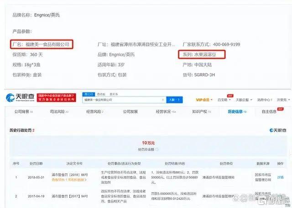Image resolution: width=292 pixels, height=208 pixels.
Task: Click date cell 2018-05-31
Action: [36, 178]
